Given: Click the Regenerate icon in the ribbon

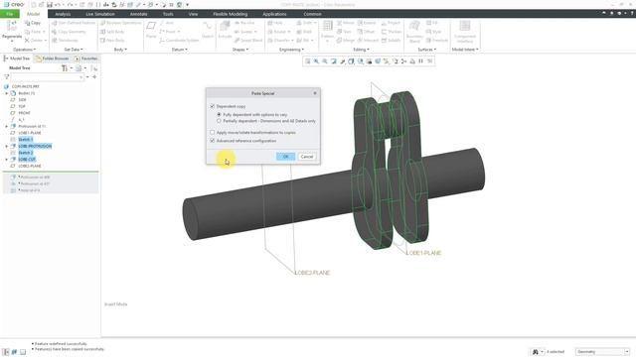Looking at the screenshot, I should (x=12, y=26).
